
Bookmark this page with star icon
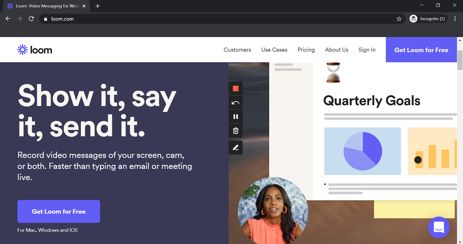coord(399,19)
